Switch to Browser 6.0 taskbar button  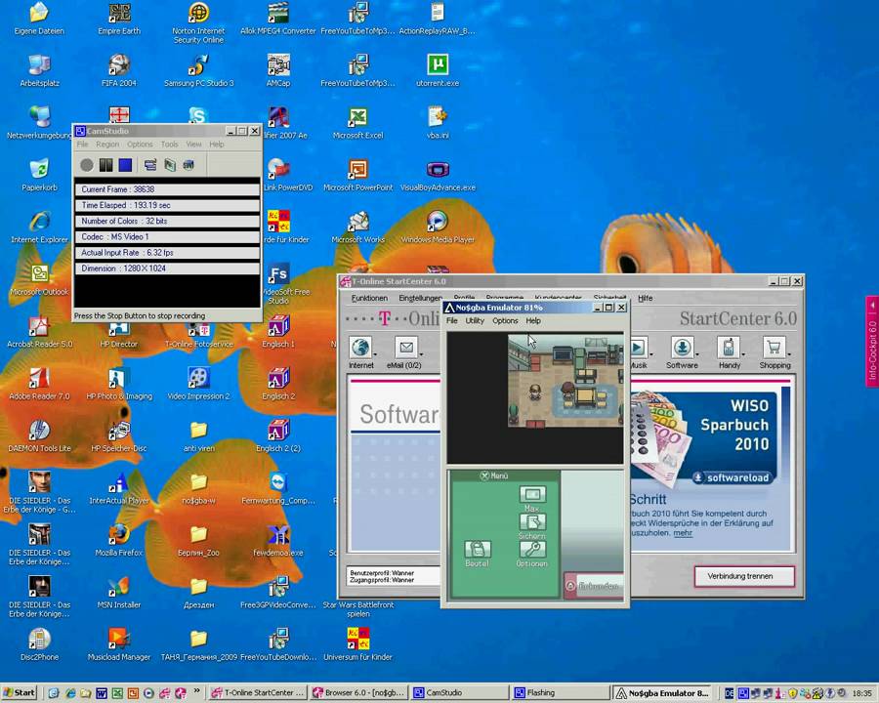point(357,693)
